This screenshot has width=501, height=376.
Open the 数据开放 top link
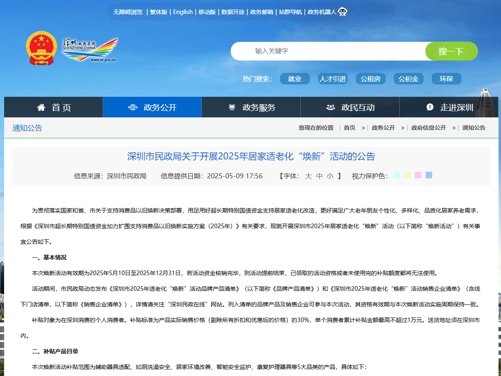coord(232,12)
